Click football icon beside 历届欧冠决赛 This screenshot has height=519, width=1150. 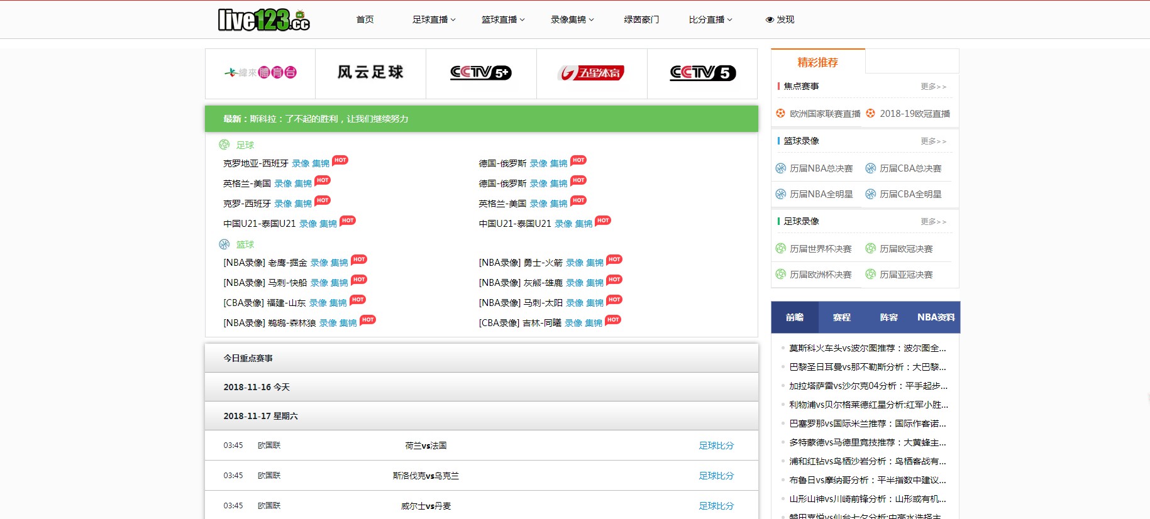[x=870, y=248]
